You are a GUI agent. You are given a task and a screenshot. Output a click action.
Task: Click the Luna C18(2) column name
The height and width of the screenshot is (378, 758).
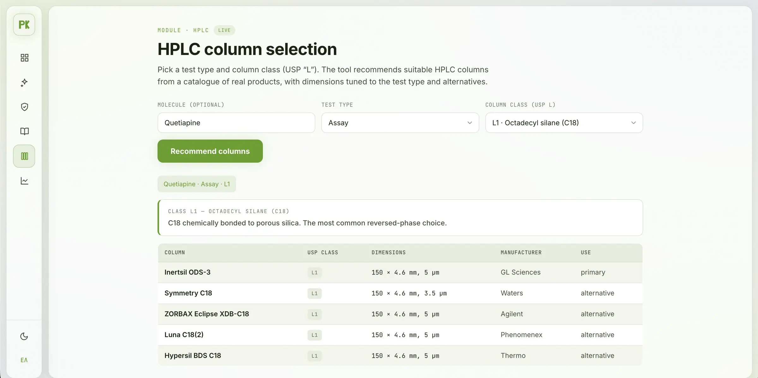pyautogui.click(x=184, y=335)
